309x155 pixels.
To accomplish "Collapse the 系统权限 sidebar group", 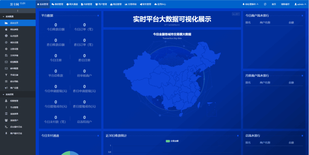I will tap(18, 95).
